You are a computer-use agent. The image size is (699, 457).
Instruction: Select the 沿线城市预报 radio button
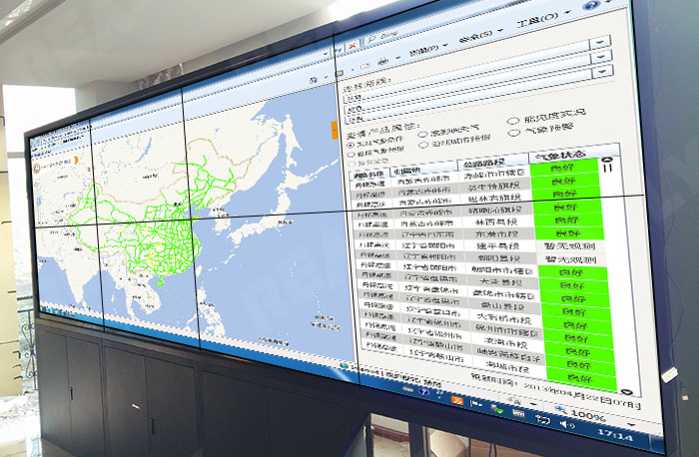click(x=423, y=145)
